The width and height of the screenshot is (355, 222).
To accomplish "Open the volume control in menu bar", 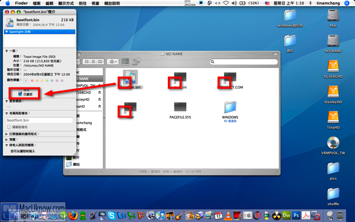I will (x=234, y=3).
